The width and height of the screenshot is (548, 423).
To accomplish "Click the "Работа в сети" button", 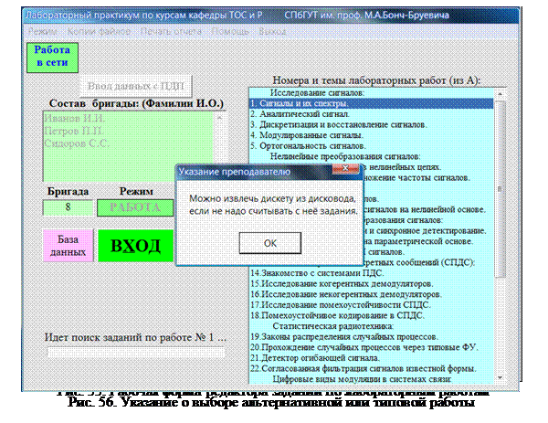I will pos(52,58).
